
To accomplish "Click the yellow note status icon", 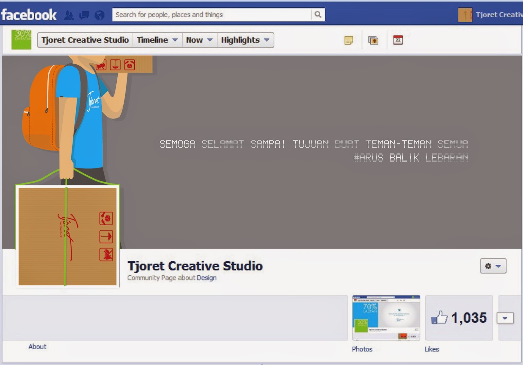I will coord(349,40).
